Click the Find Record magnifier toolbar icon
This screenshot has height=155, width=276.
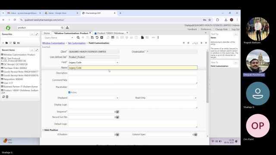pos(78,37)
